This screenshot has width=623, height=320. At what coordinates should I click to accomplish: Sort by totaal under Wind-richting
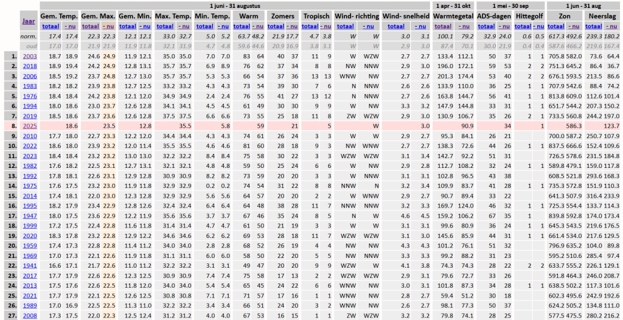click(x=346, y=26)
